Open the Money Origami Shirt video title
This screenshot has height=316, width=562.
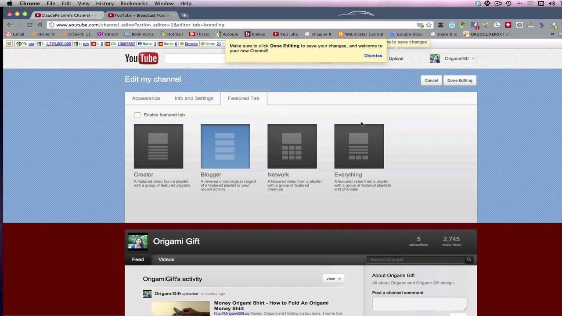point(271,305)
